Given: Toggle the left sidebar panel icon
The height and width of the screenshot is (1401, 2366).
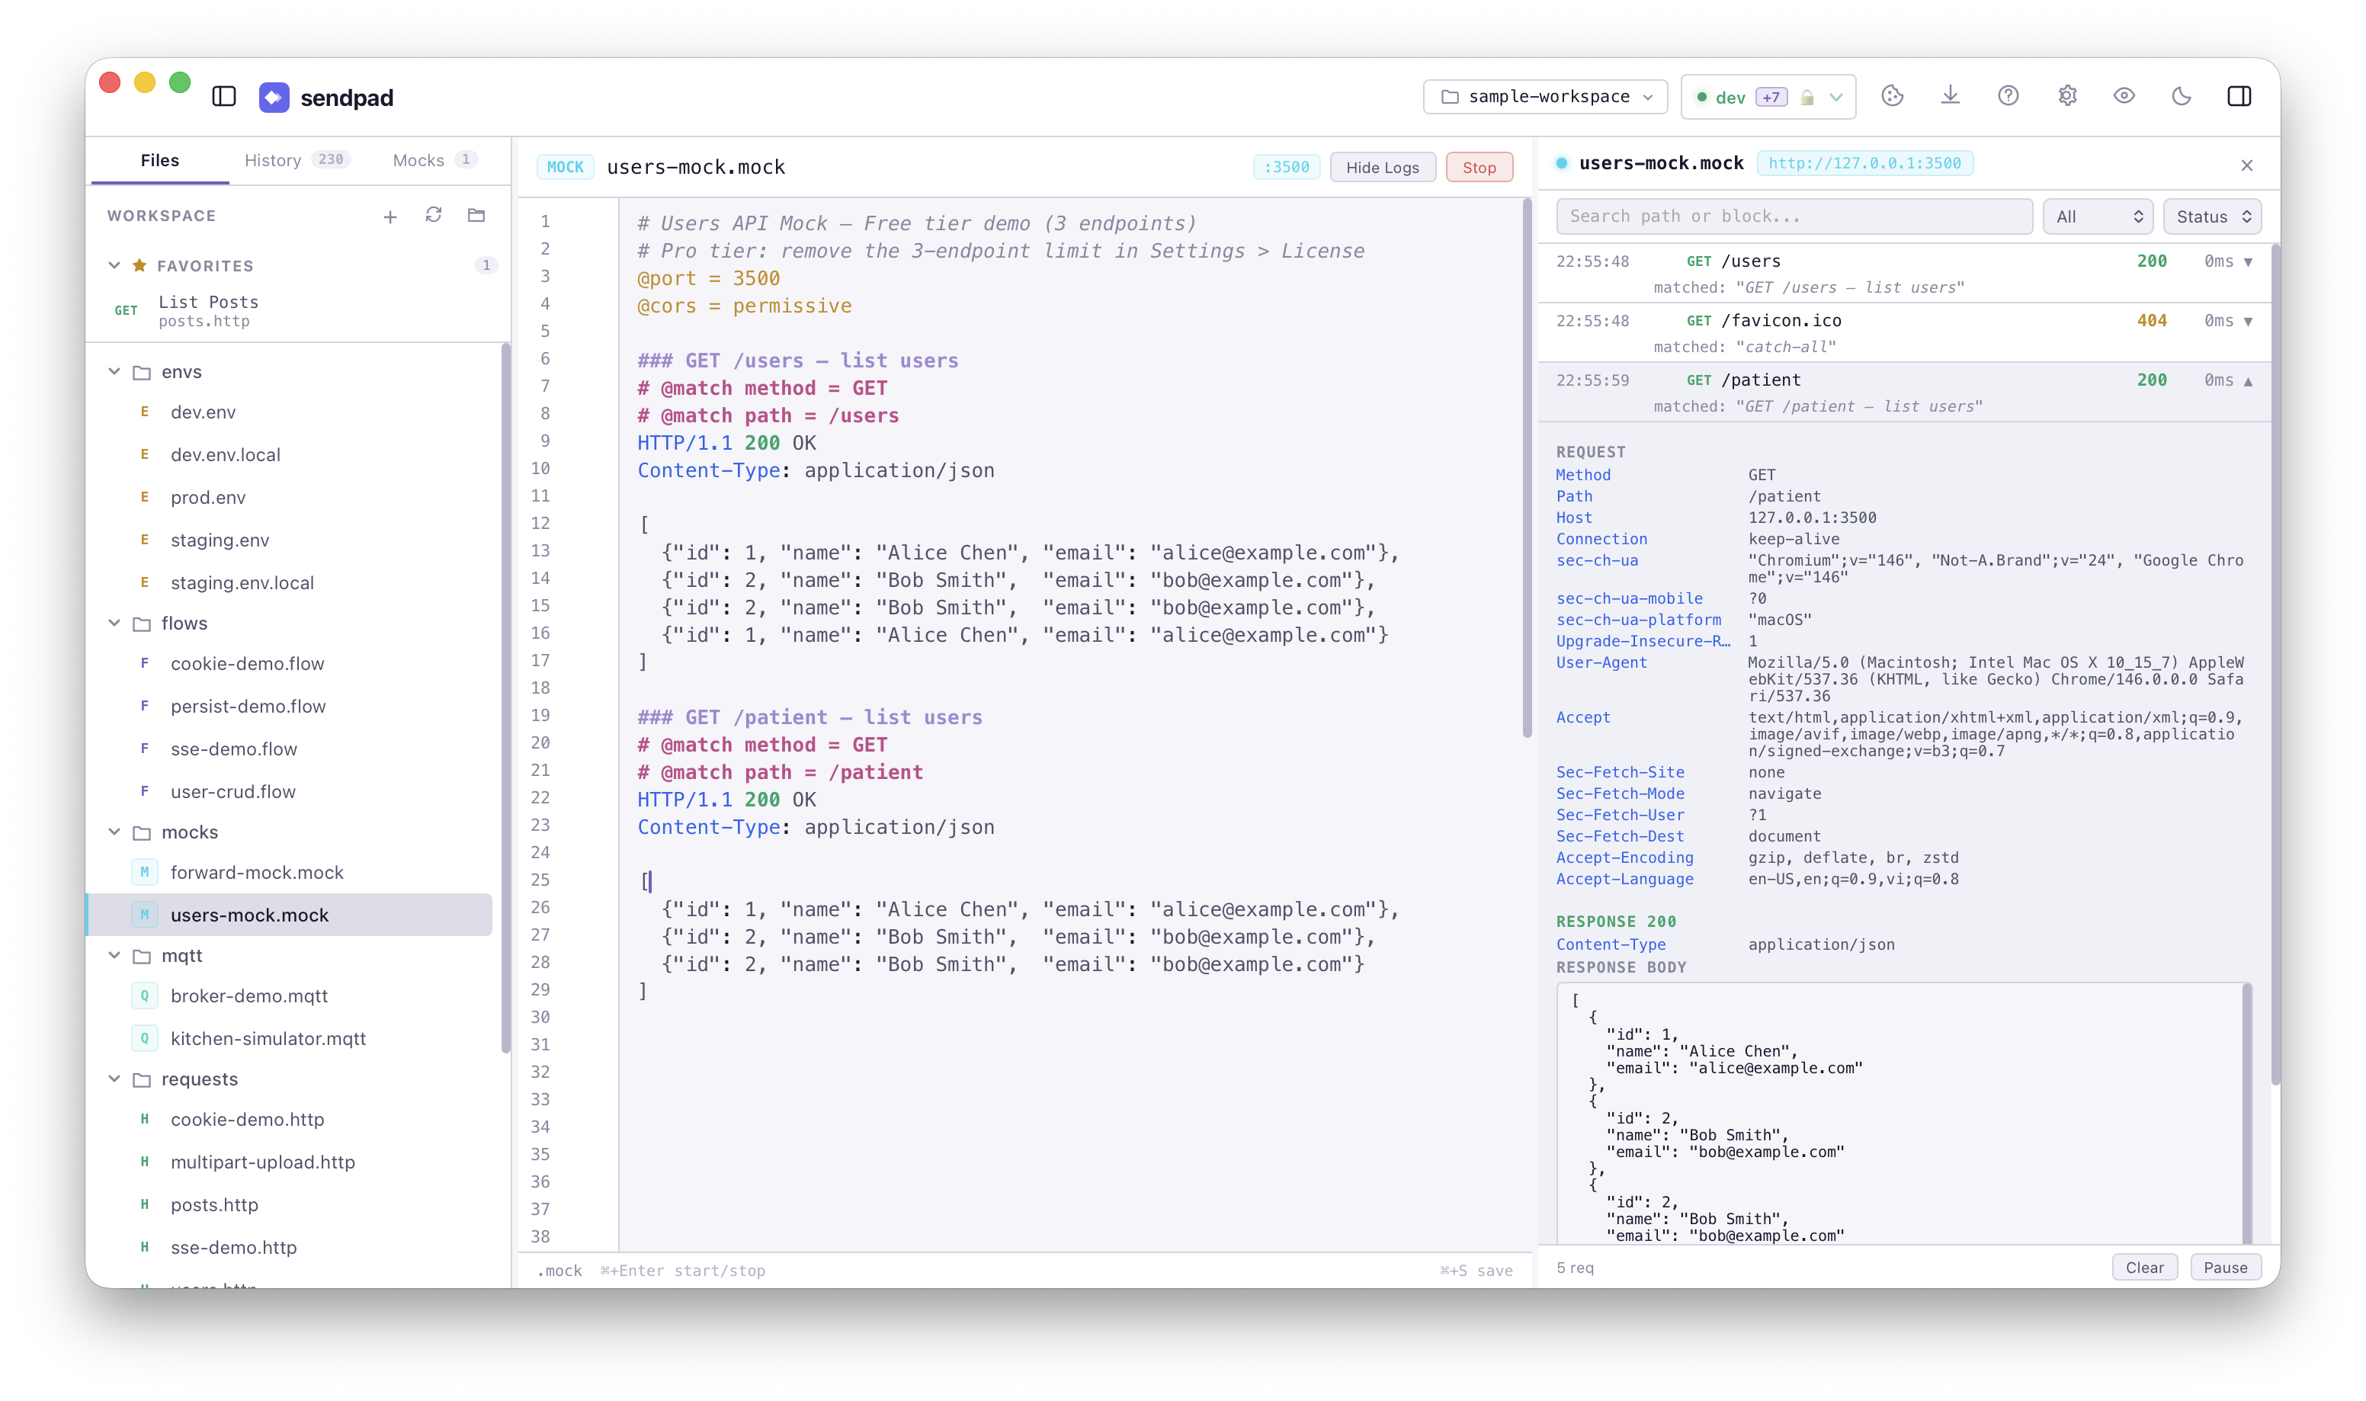Looking at the screenshot, I should (223, 96).
